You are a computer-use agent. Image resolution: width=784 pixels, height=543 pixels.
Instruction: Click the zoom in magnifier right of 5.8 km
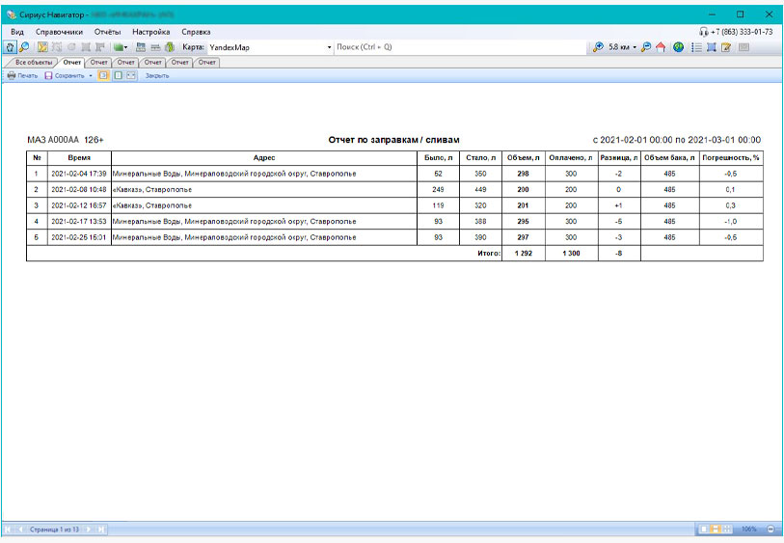[646, 46]
